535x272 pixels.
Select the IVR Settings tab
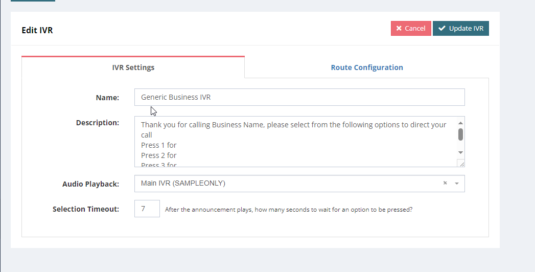133,67
